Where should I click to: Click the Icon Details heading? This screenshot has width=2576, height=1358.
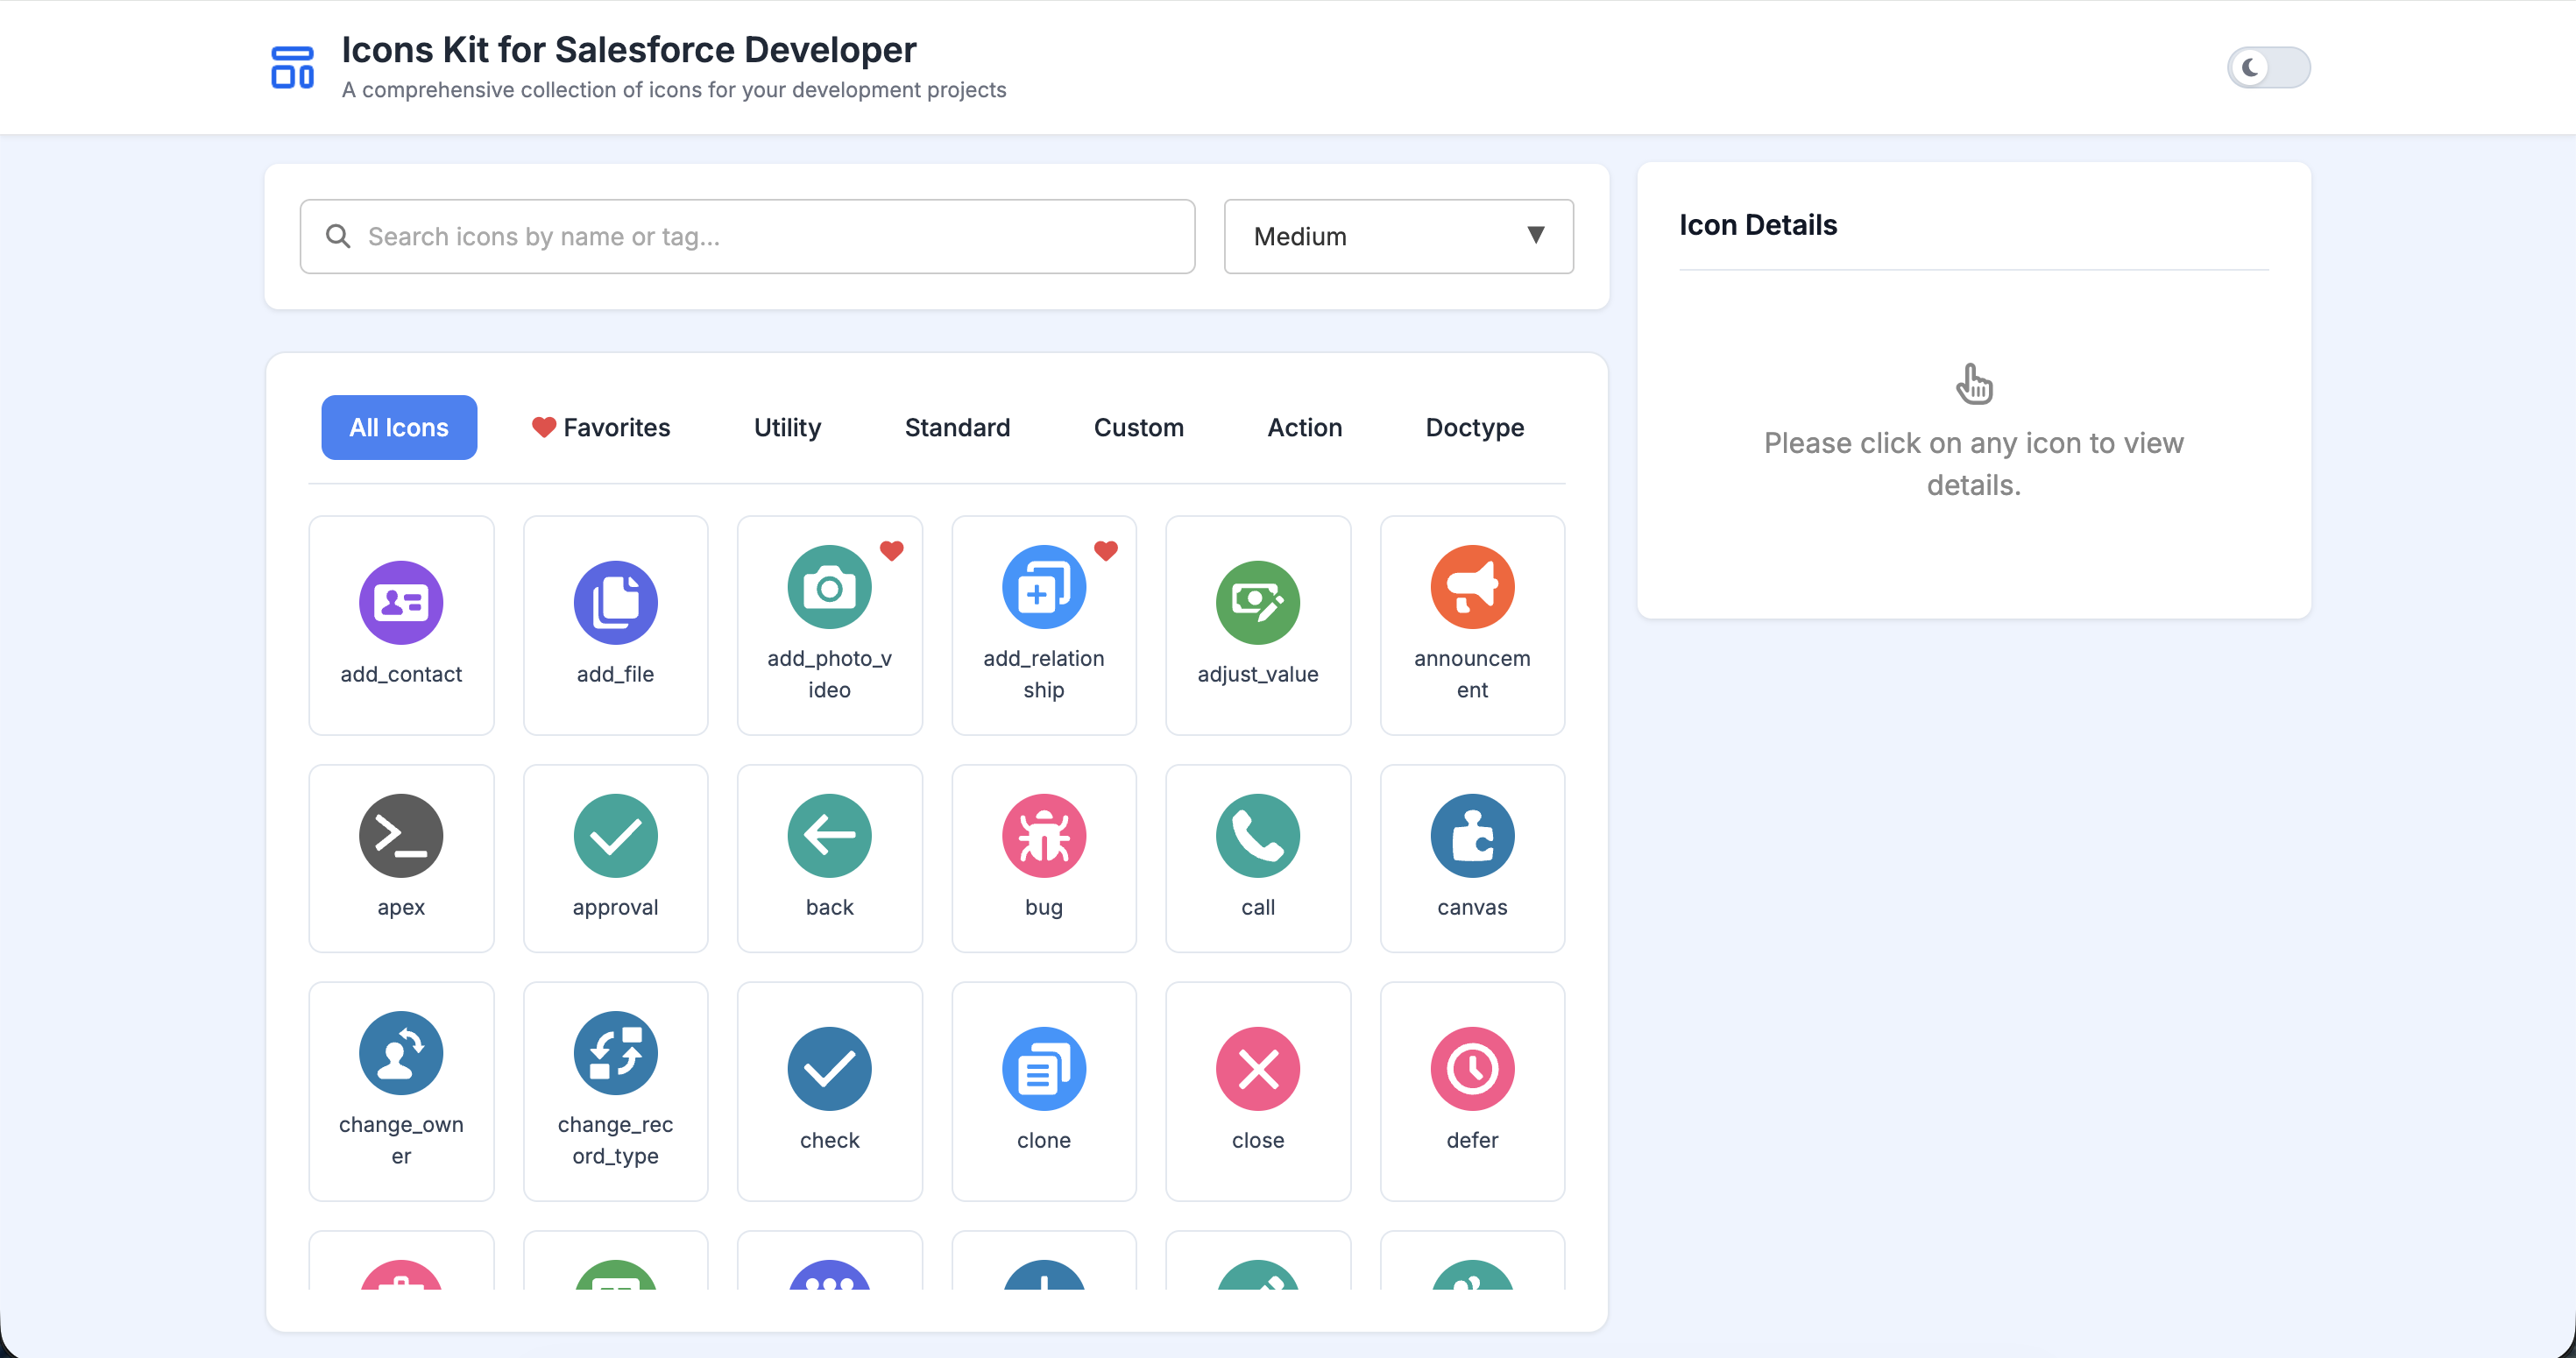click(x=1757, y=225)
